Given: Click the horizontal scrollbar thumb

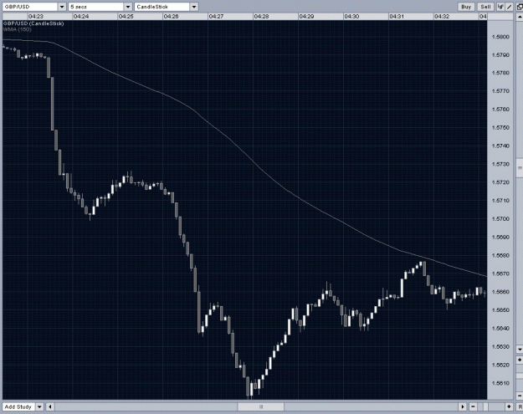Looking at the screenshot, I should [261, 406].
